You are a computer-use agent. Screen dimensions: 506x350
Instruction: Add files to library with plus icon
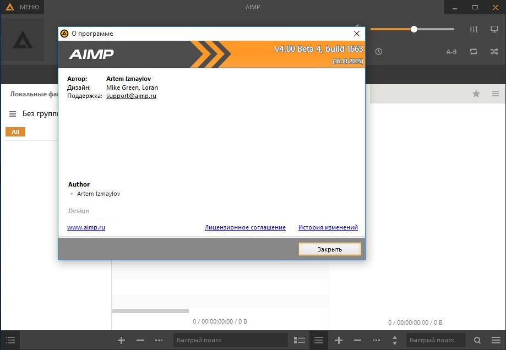click(121, 340)
